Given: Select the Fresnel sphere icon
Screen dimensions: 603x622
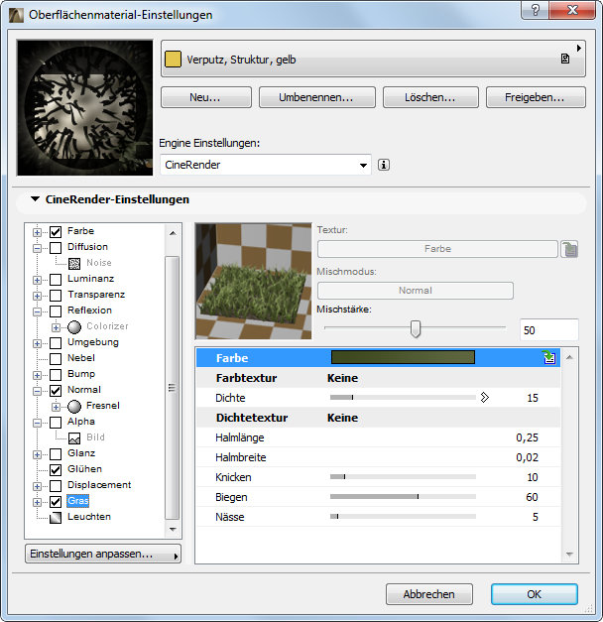Looking at the screenshot, I should click(x=74, y=406).
